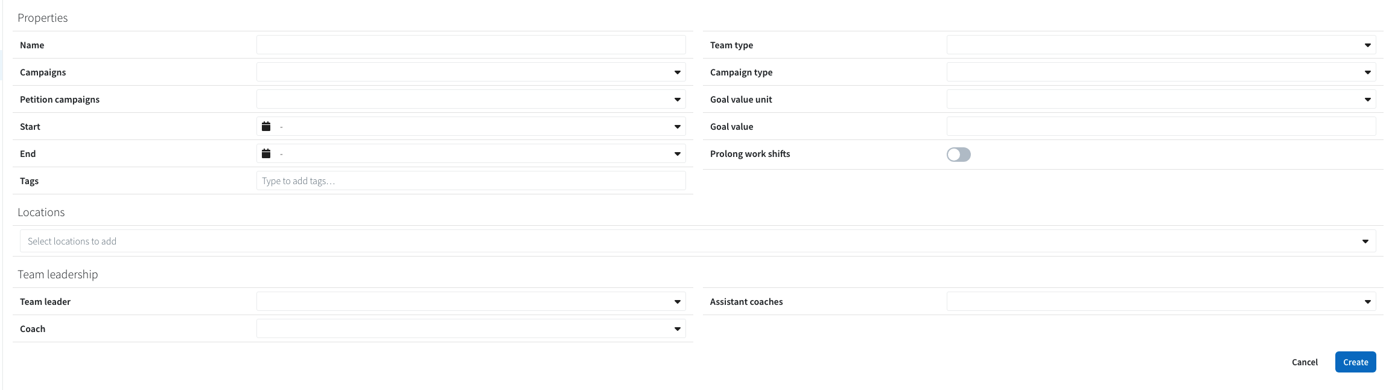This screenshot has width=1389, height=390.
Task: Open the End date dropdown arrow
Action: (678, 154)
